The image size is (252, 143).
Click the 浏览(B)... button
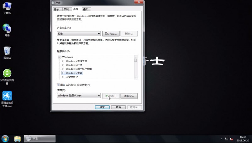click(x=129, y=96)
